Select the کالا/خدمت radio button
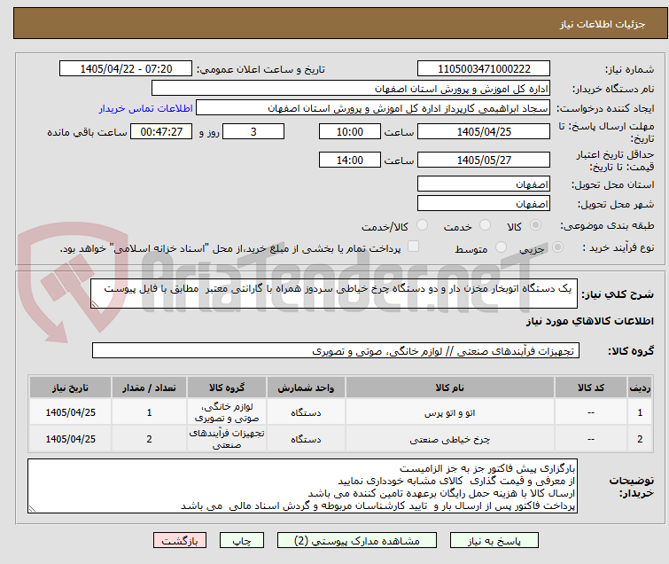 [x=422, y=225]
